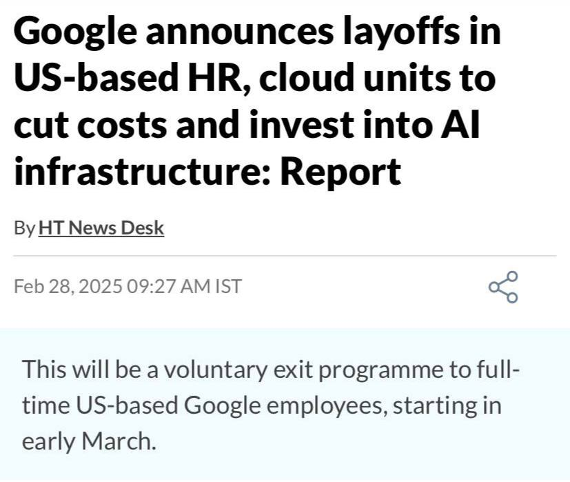Click the horizontal divider under the byline
Viewport: 570px width, 482px height.
(x=285, y=256)
